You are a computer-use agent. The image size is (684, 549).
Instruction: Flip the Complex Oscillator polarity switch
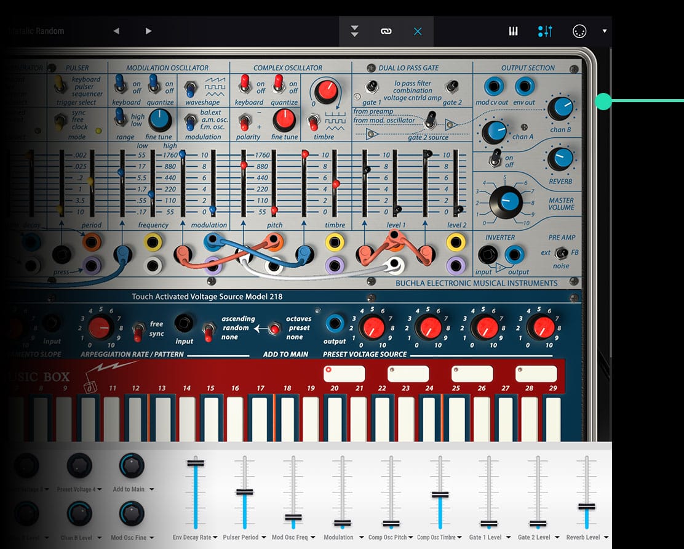point(245,122)
